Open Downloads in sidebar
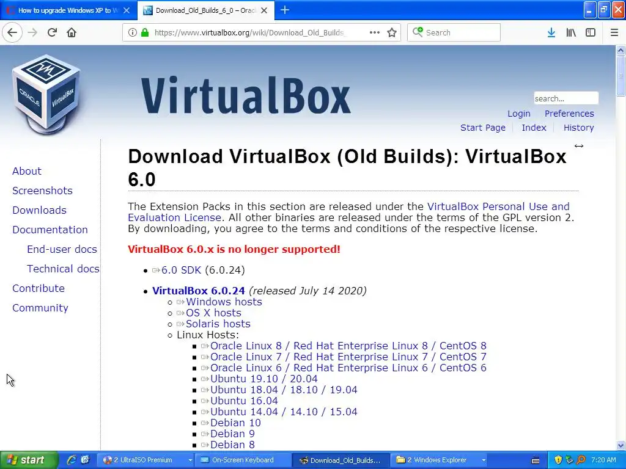The image size is (626, 469). 39,210
